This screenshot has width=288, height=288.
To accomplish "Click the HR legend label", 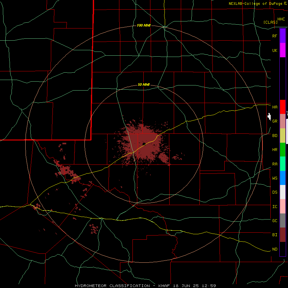I will coord(275,150).
